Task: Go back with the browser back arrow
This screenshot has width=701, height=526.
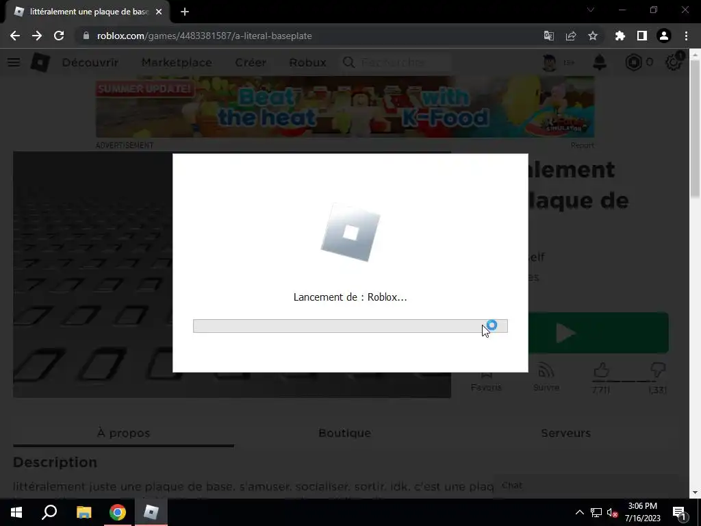Action: click(15, 36)
